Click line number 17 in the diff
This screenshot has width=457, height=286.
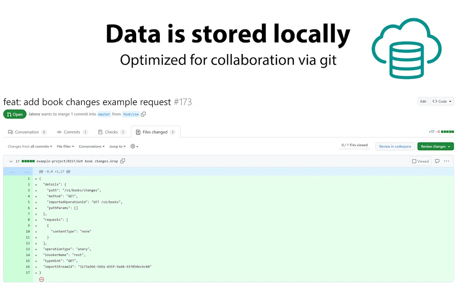tap(28, 273)
